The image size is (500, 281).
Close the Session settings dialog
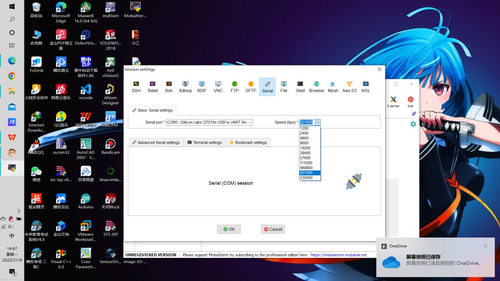point(380,69)
